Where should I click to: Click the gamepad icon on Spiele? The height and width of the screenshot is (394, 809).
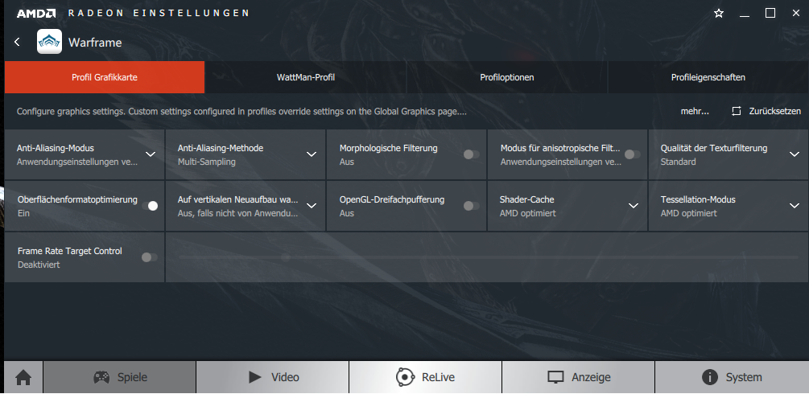pos(101,377)
